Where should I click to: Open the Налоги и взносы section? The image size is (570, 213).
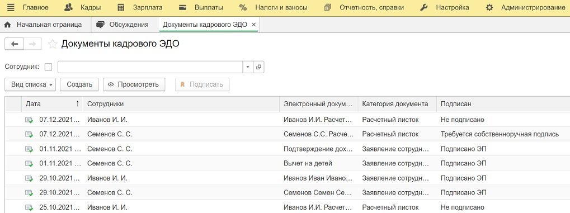coord(274,8)
